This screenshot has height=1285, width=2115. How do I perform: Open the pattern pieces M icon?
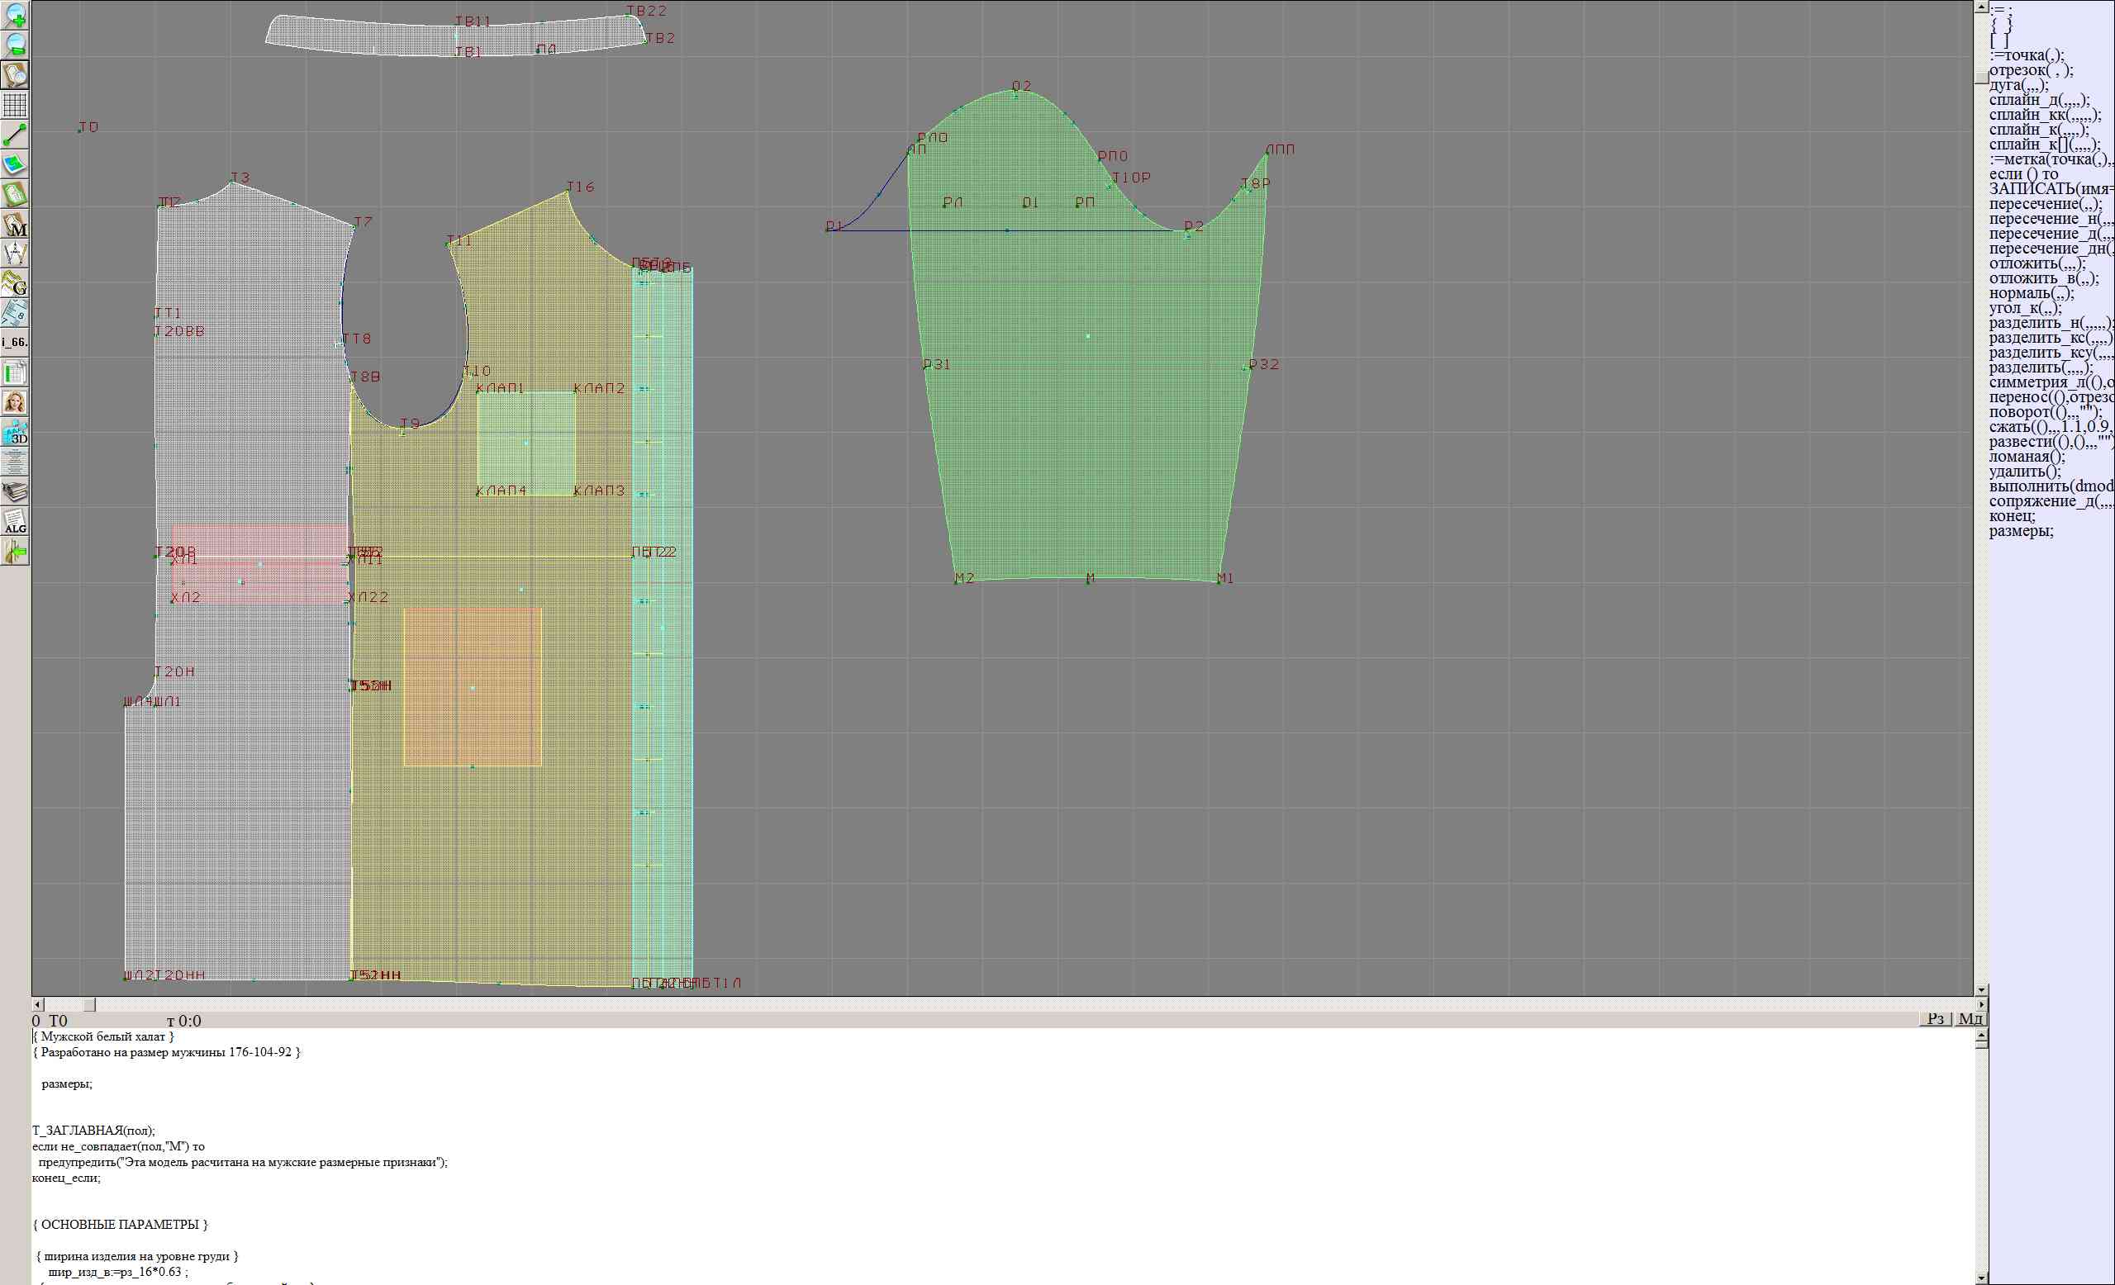pos(15,225)
